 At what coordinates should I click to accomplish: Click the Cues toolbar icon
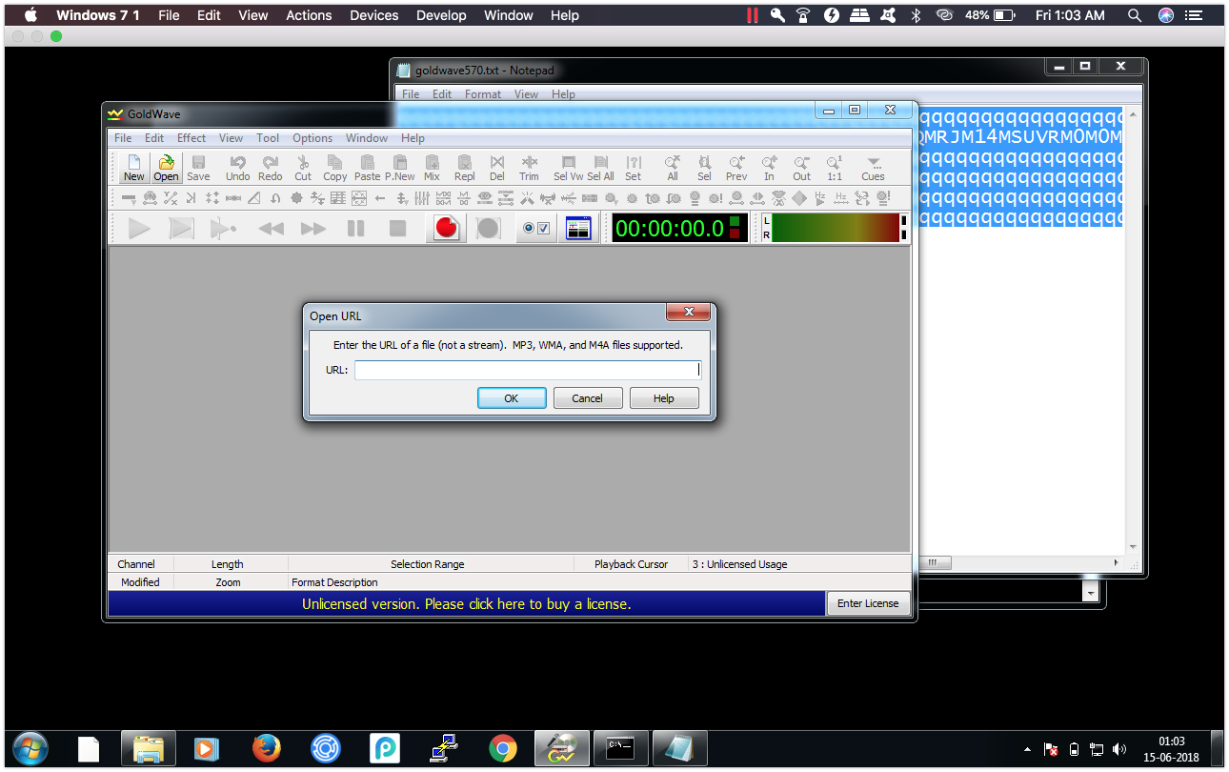(873, 168)
